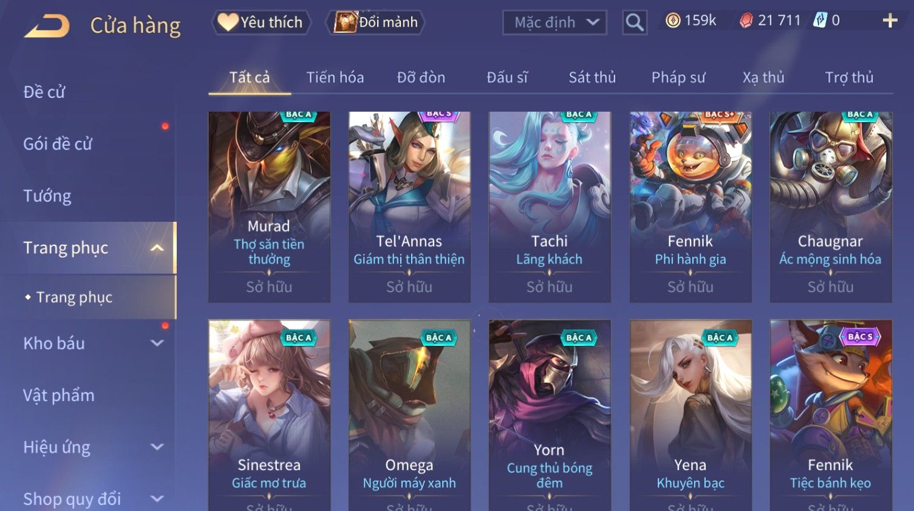Switch to the Sát thủ tab
Viewport: 914px width, 511px height.
592,77
